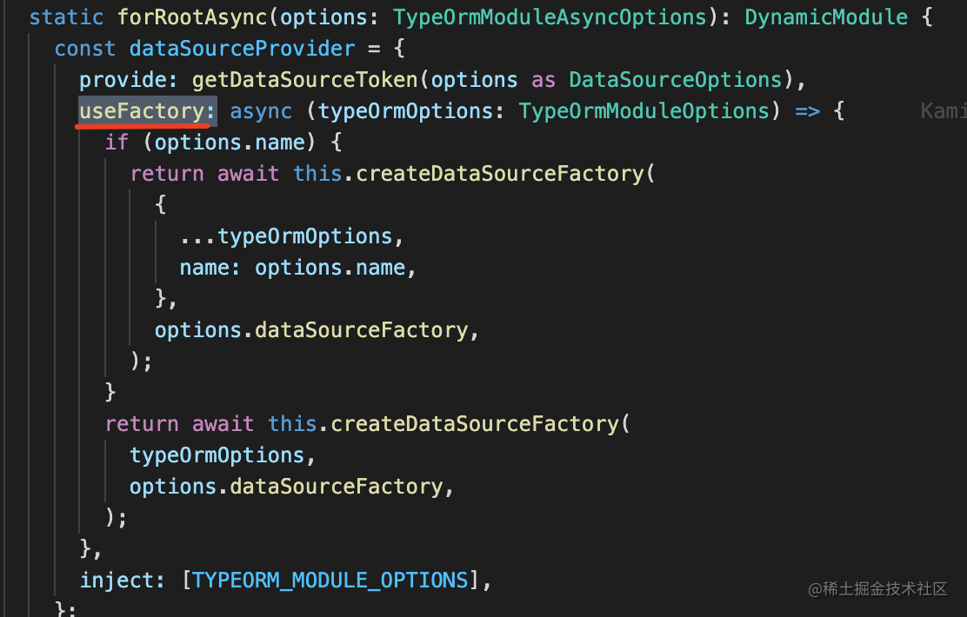Select the DataSourceOptions type cast
Image resolution: width=967 pixels, height=617 pixels.
[676, 80]
